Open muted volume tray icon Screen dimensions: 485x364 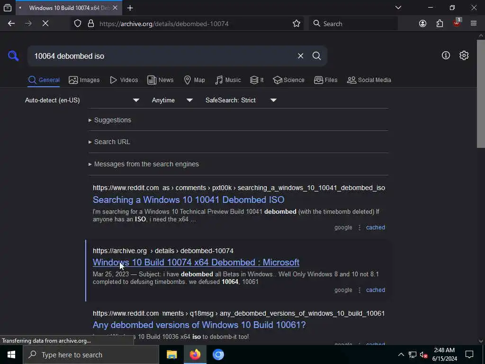click(x=424, y=355)
